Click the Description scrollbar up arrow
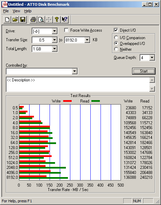161x205 pixels. point(152,80)
